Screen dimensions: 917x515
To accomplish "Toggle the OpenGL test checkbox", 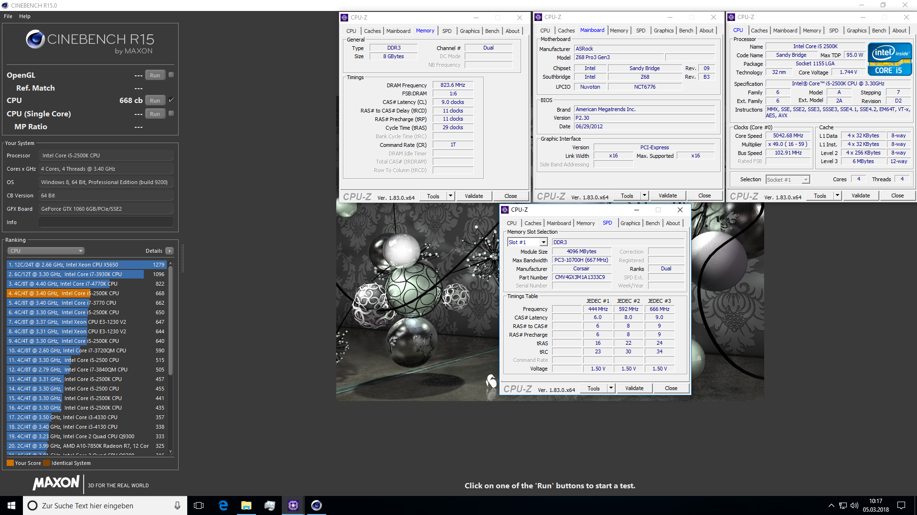I will (171, 75).
